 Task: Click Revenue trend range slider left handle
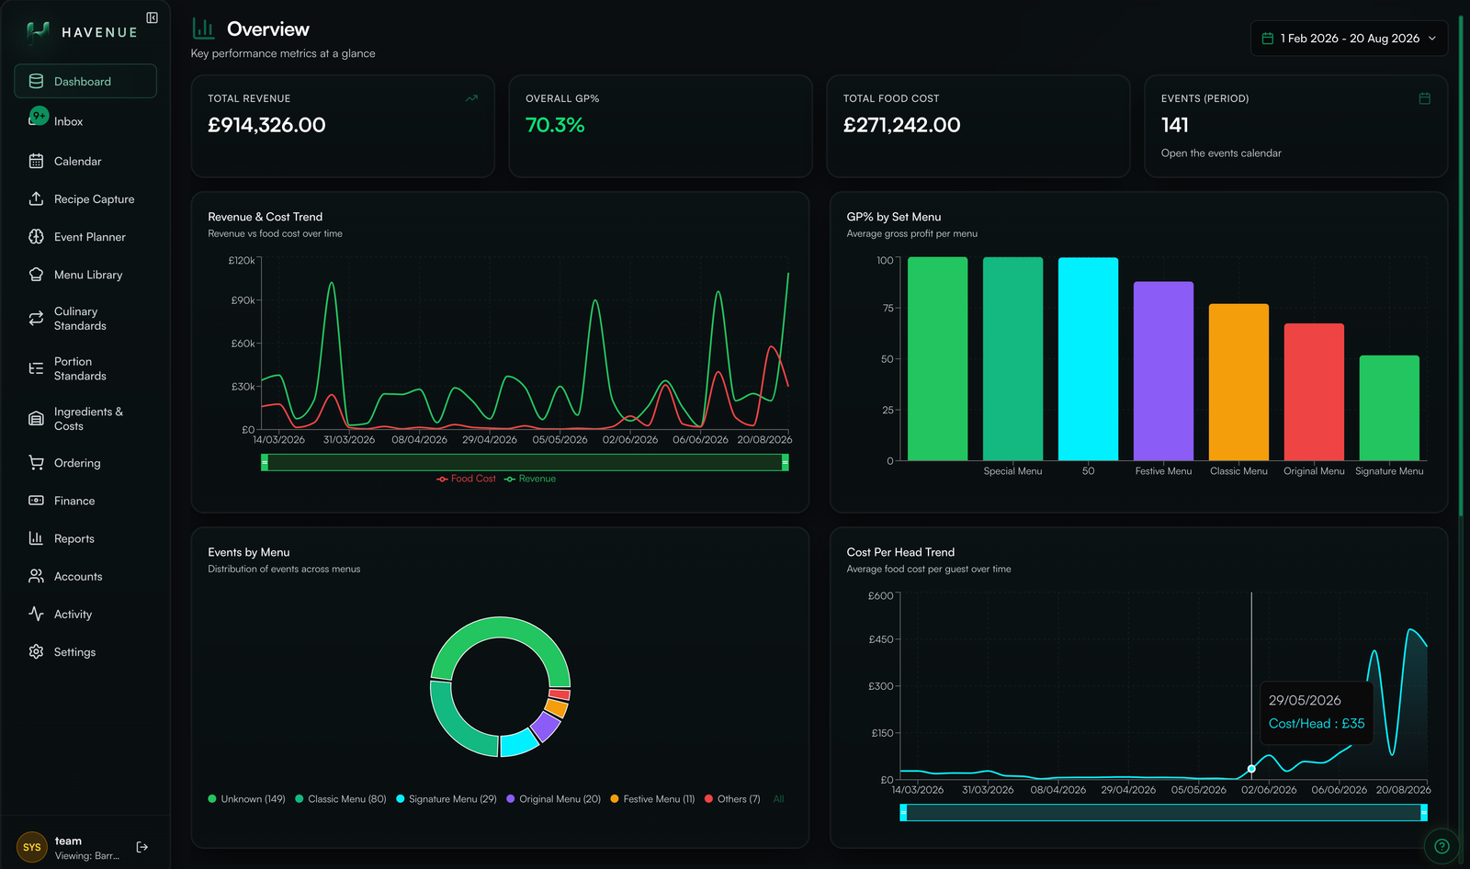point(265,462)
